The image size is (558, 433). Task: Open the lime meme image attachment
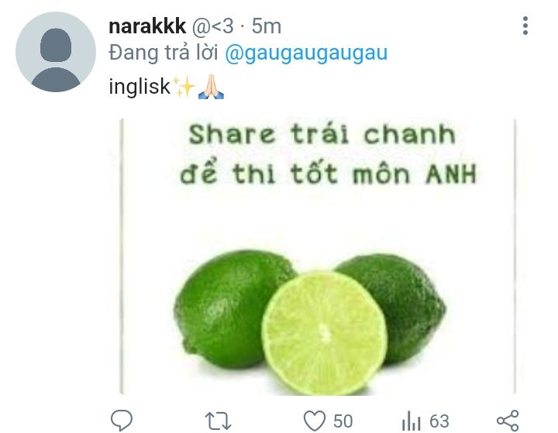coord(318,256)
